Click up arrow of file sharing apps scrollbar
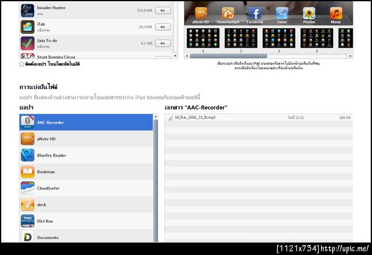The height and width of the screenshot is (255, 372). 156,116
